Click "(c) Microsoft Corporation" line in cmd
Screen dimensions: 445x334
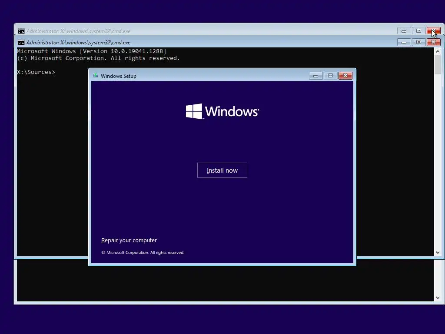click(99, 58)
